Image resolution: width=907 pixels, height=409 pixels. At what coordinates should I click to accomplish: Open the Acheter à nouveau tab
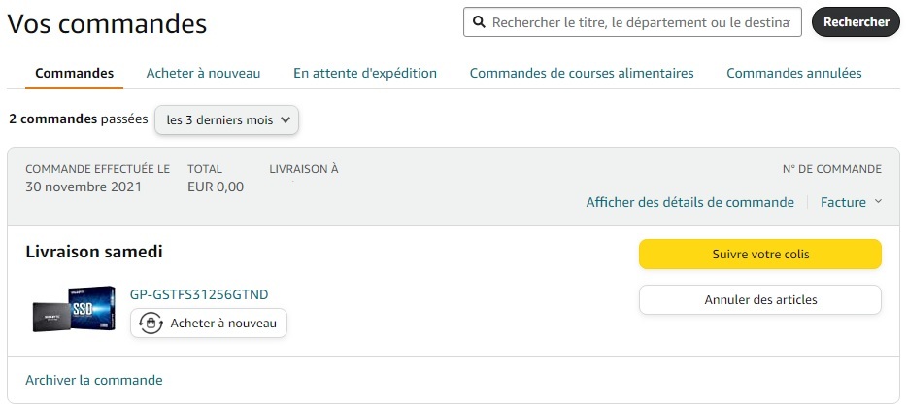click(203, 73)
